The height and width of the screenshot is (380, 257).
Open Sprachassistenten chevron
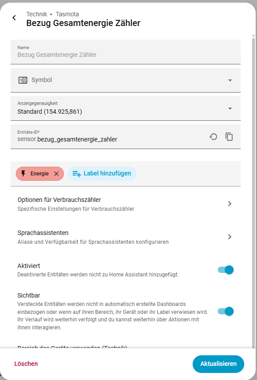click(230, 237)
